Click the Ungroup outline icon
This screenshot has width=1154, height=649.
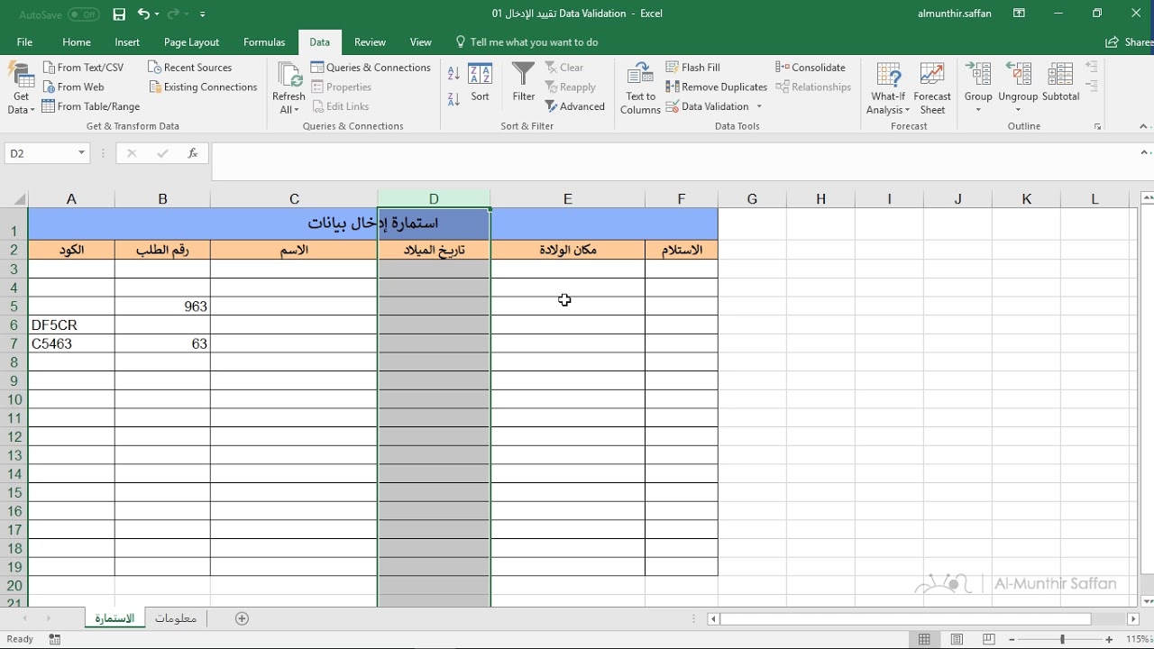[1018, 75]
